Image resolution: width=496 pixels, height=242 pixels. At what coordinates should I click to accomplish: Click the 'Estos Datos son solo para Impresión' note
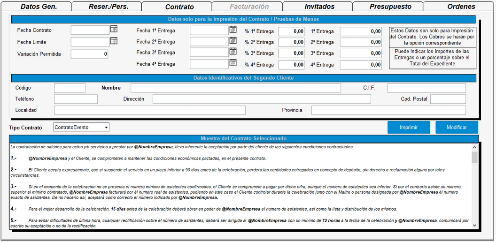click(x=433, y=37)
